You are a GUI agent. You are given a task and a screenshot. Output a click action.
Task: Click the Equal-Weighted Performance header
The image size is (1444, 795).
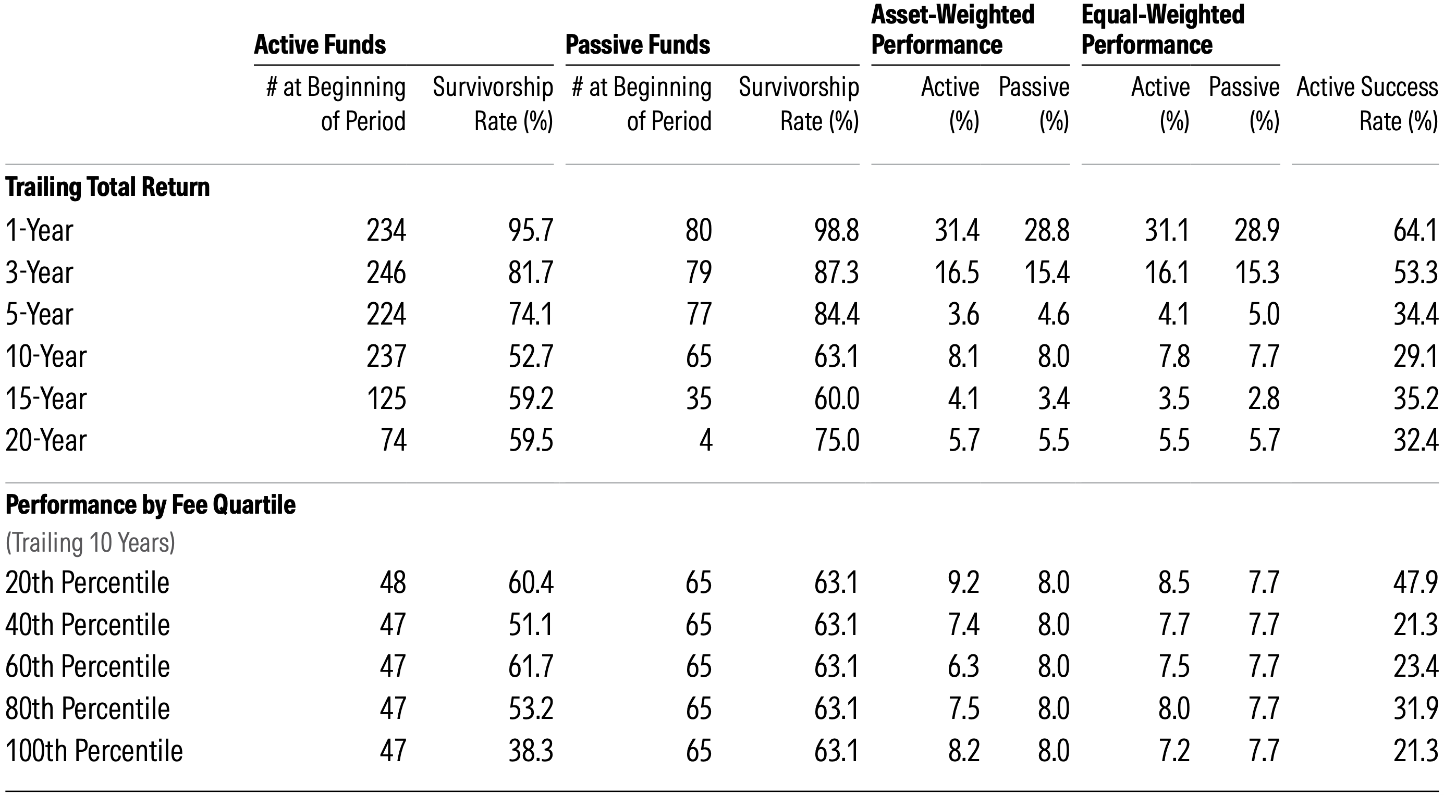[1162, 30]
